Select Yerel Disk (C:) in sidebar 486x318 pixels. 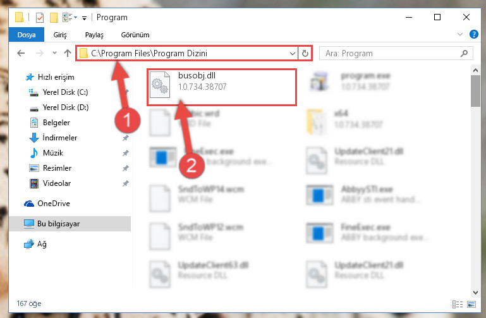pyautogui.click(x=65, y=92)
